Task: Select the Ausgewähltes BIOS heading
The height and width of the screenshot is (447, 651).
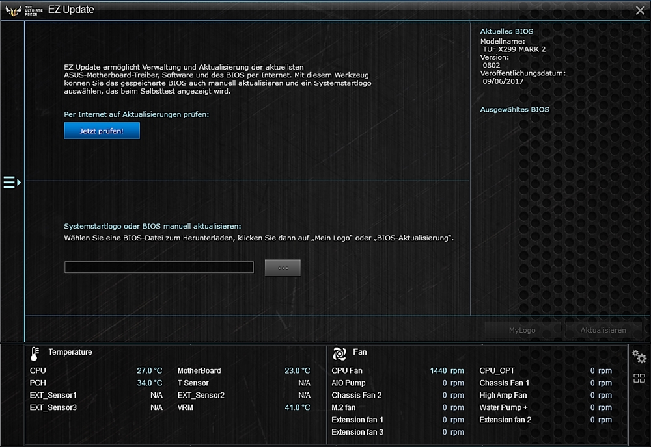Action: coord(514,110)
